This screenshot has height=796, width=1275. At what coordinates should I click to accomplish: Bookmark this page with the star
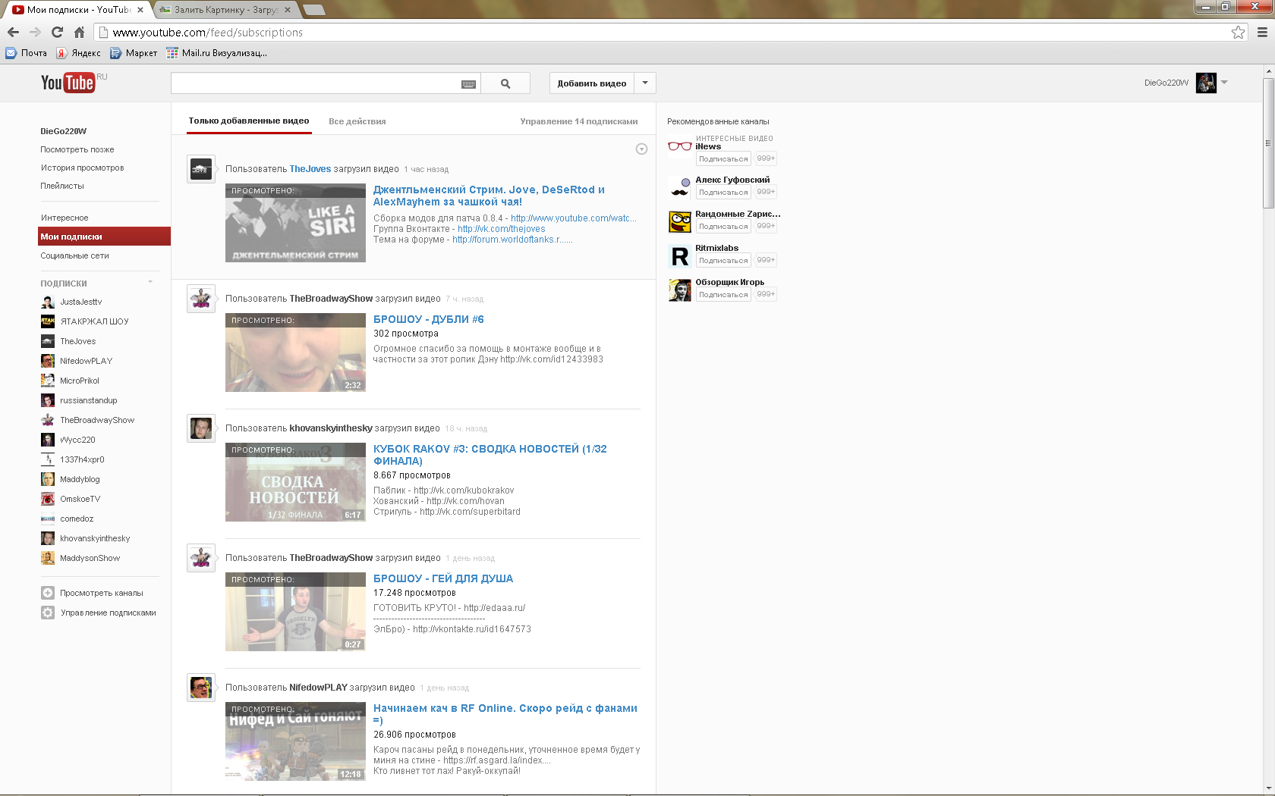click(1238, 32)
